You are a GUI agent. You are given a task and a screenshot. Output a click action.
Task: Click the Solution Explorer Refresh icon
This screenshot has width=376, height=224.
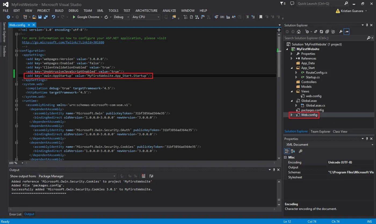coord(322,32)
